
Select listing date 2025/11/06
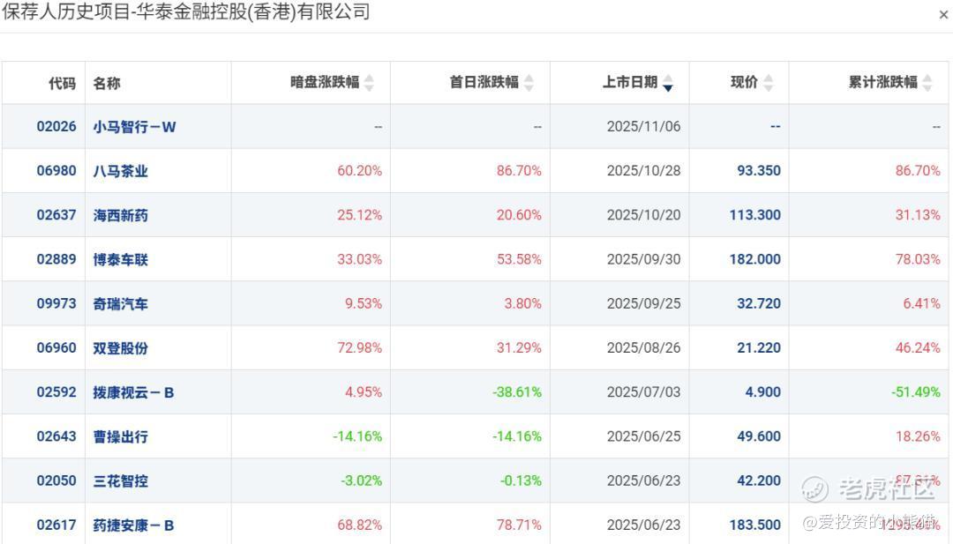coord(643,126)
